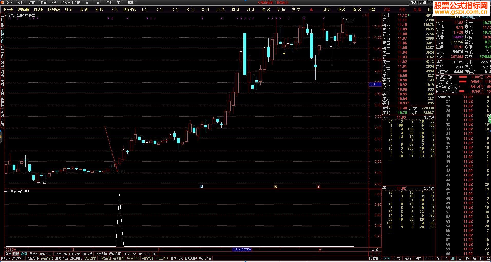Click the 榜 marker icon under the chart
This screenshot has height=262, width=491.
coord(276,187)
